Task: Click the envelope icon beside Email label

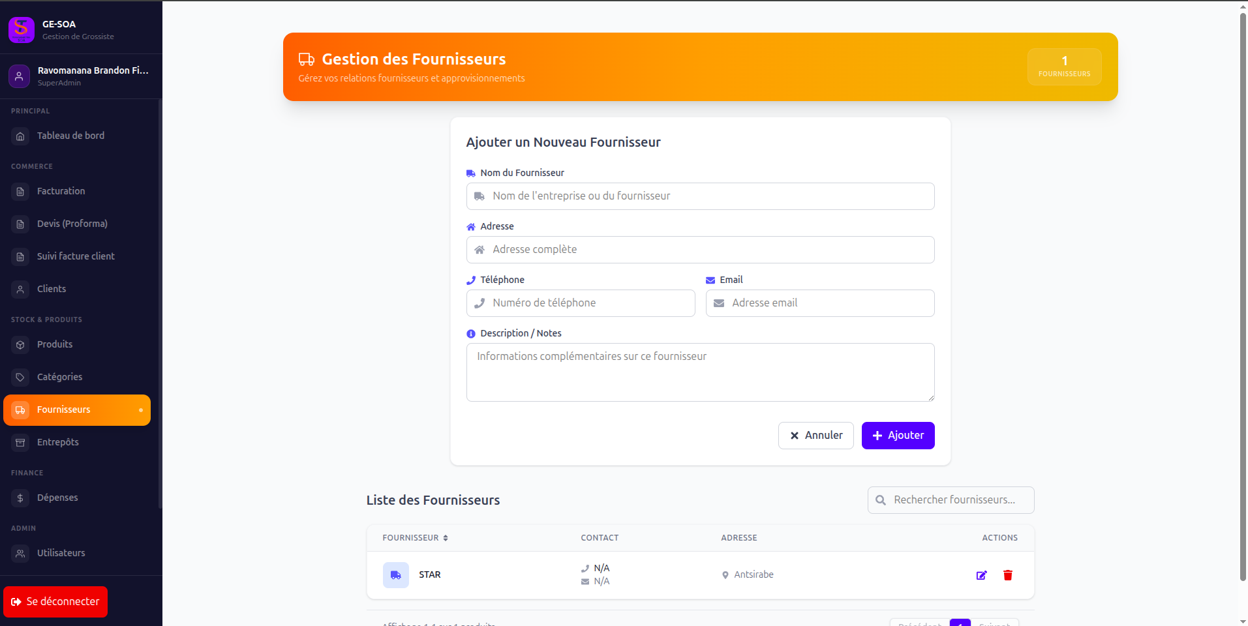Action: pos(710,280)
